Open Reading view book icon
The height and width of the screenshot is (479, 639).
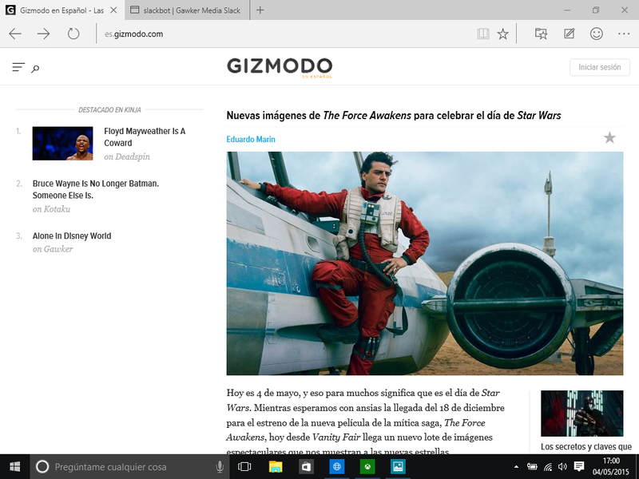(x=483, y=34)
